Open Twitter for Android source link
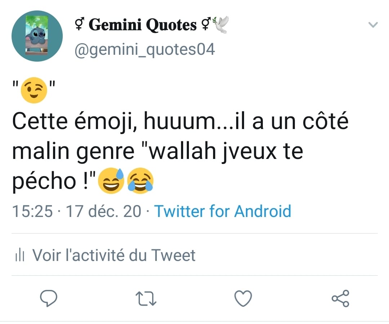 point(222,211)
